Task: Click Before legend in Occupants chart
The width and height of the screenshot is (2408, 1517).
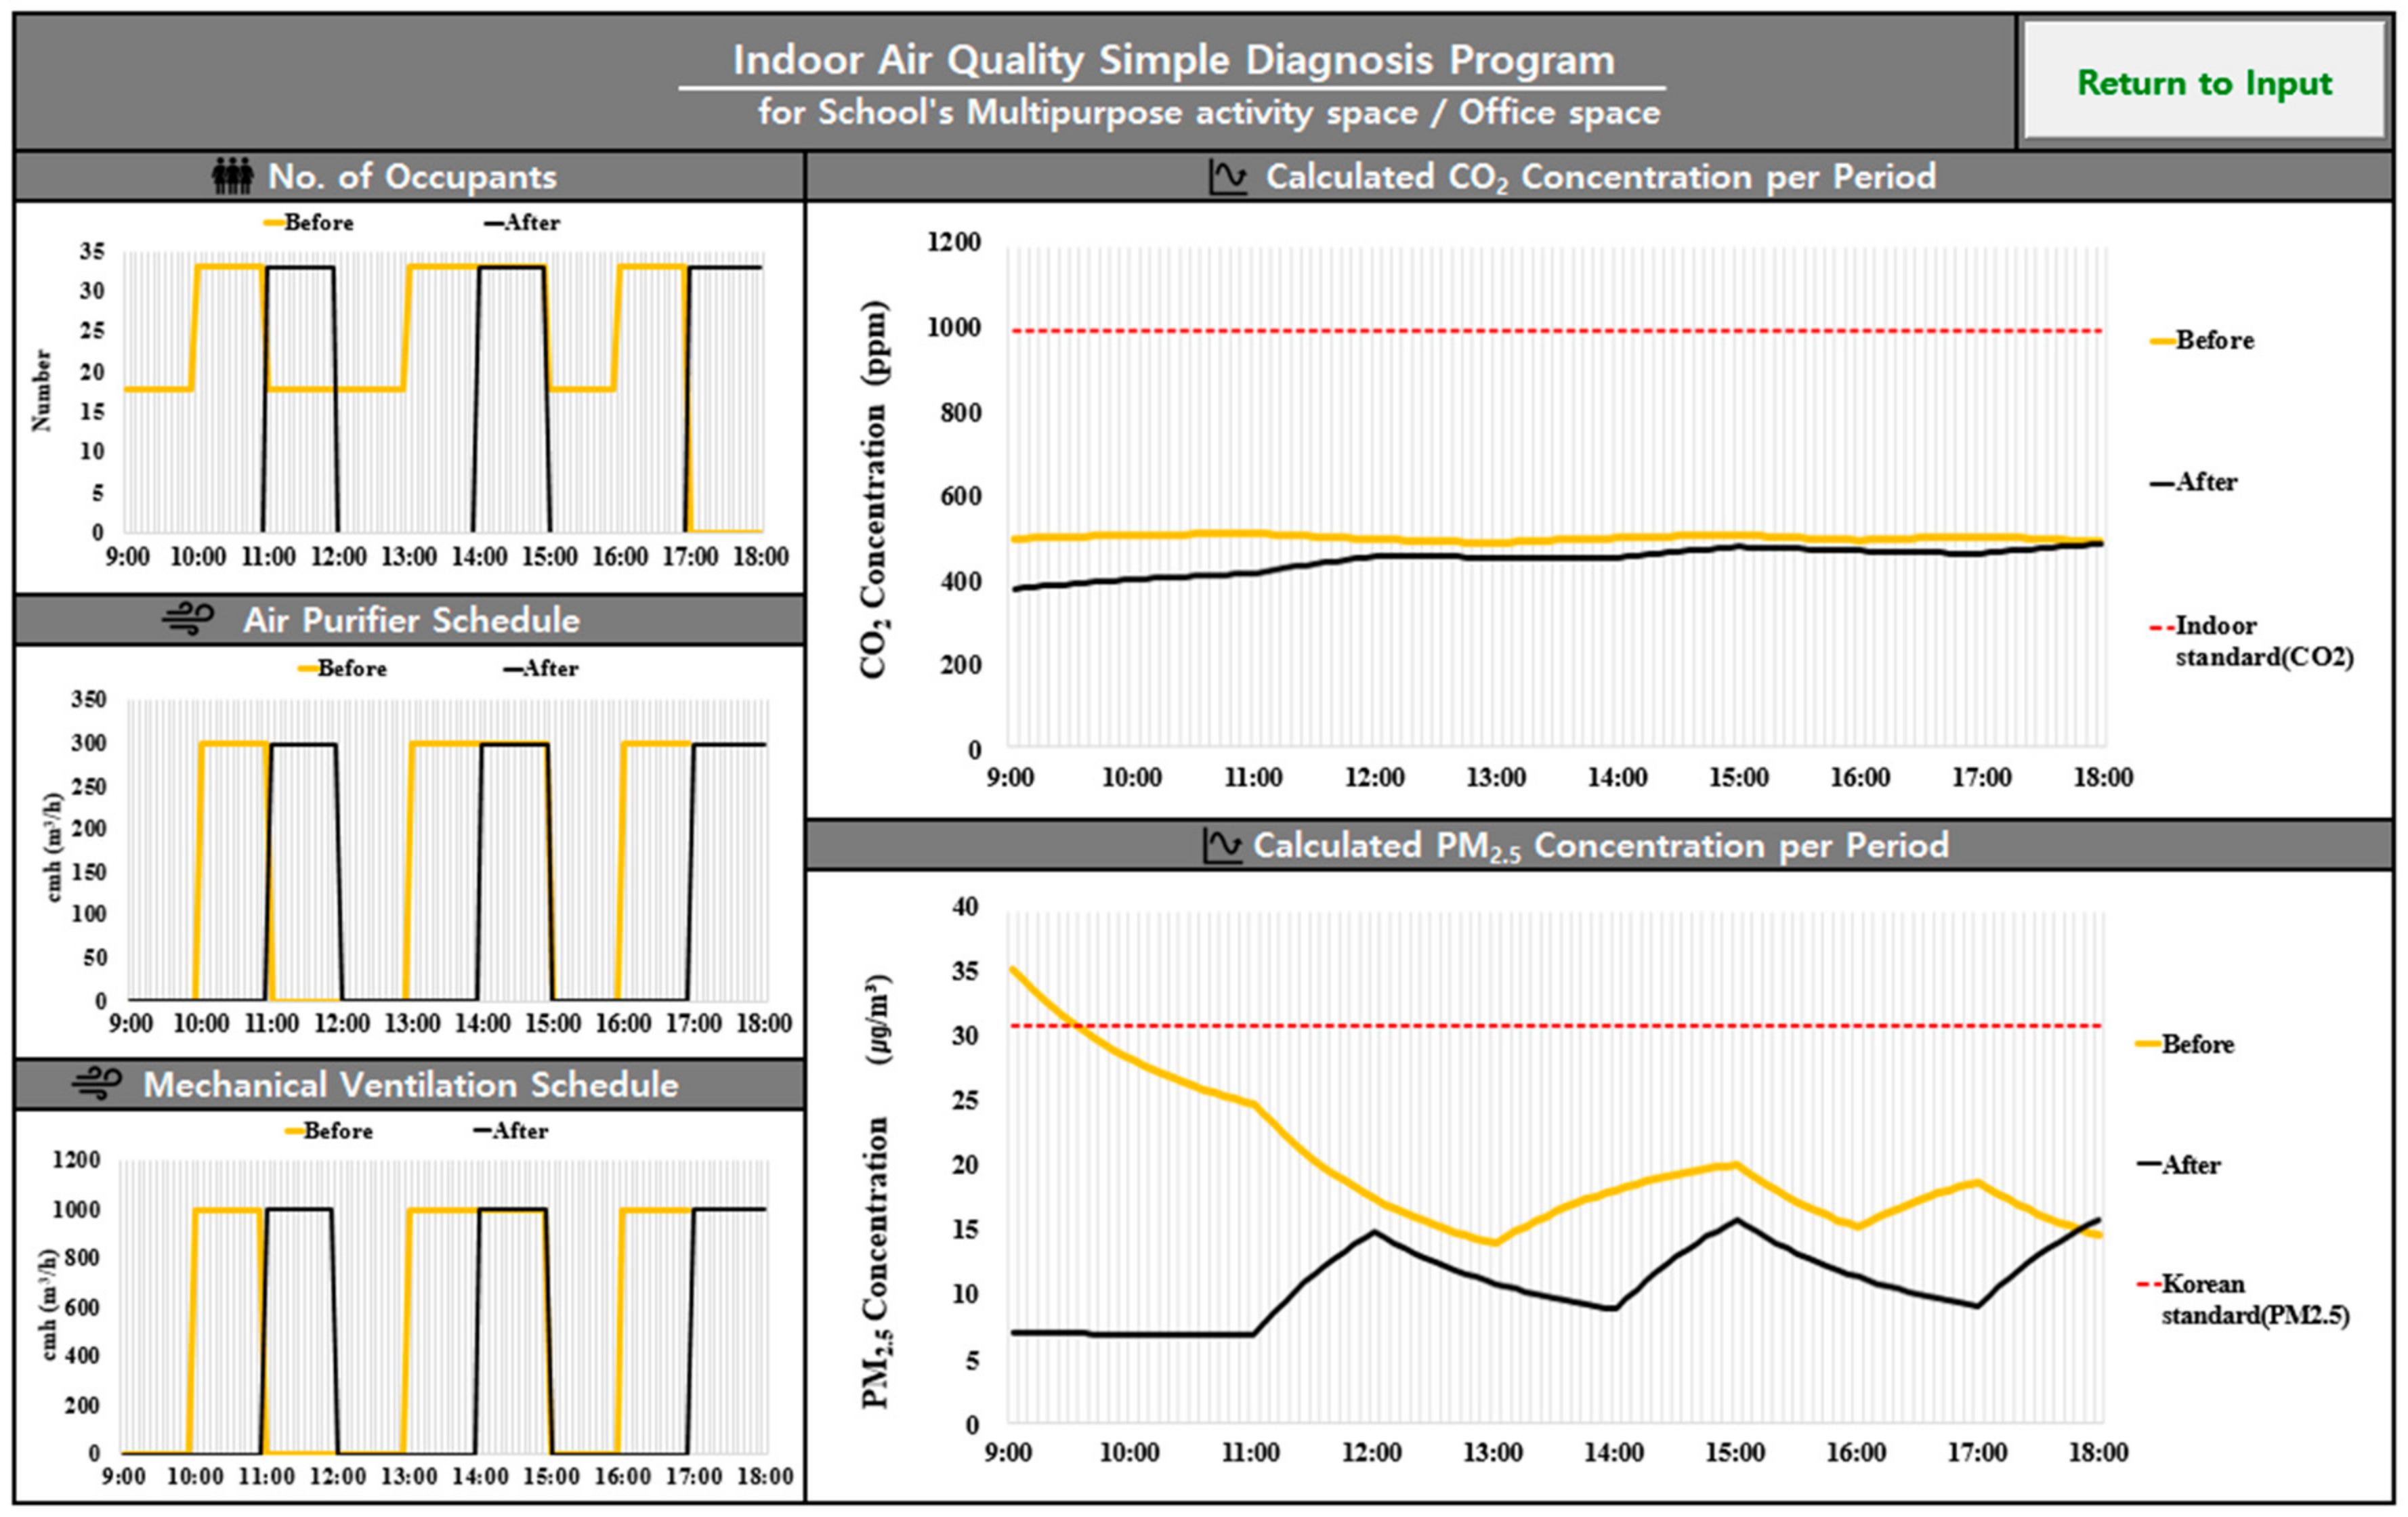Action: [317, 223]
